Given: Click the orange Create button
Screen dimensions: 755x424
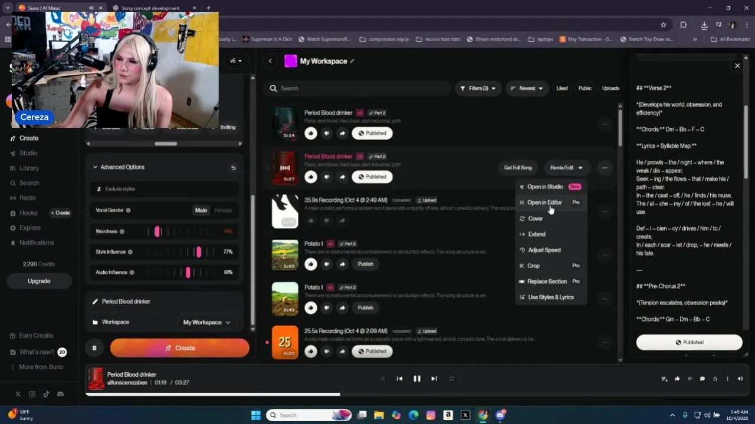Looking at the screenshot, I should (x=179, y=348).
